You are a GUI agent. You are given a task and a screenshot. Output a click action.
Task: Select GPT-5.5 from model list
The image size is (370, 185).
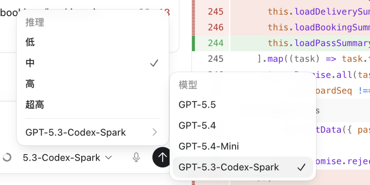(243, 105)
